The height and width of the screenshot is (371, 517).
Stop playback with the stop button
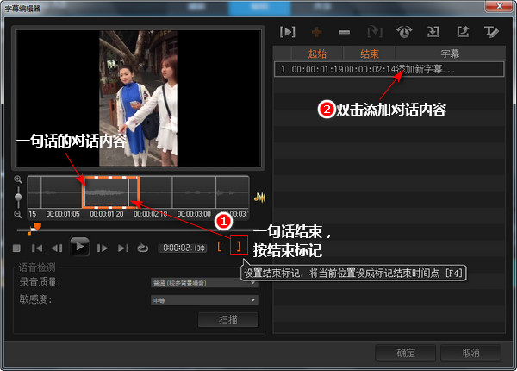(16, 248)
